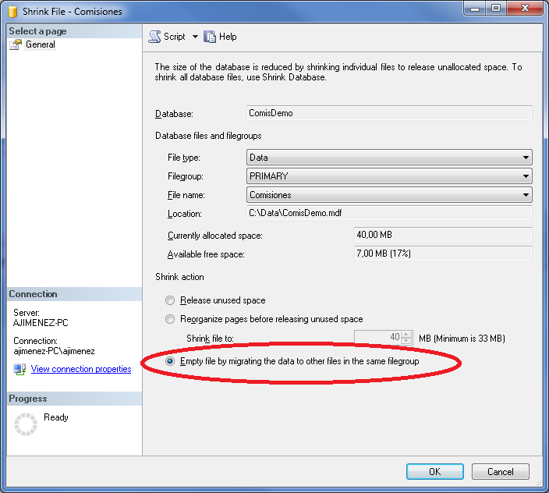Select Empty file by migrating data option

(x=170, y=361)
